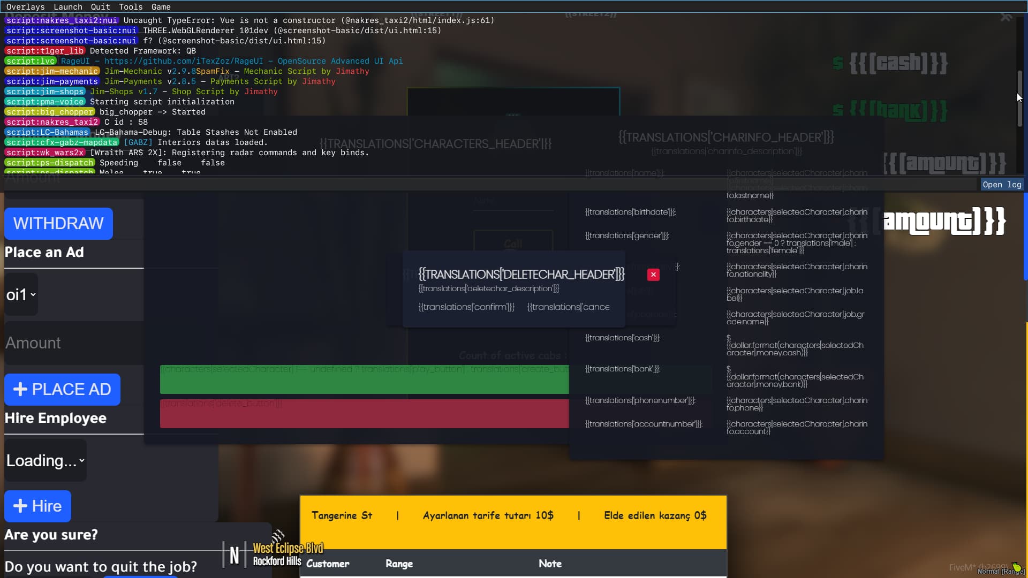Click the green play character bar

tap(364, 379)
